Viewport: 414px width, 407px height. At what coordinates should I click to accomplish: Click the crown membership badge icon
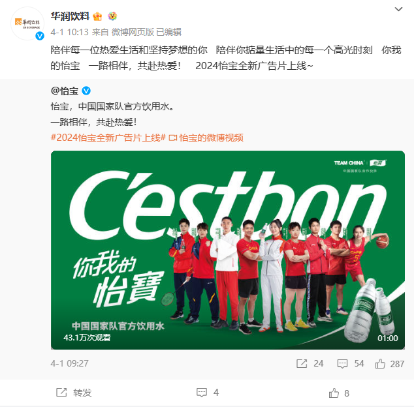pos(97,16)
